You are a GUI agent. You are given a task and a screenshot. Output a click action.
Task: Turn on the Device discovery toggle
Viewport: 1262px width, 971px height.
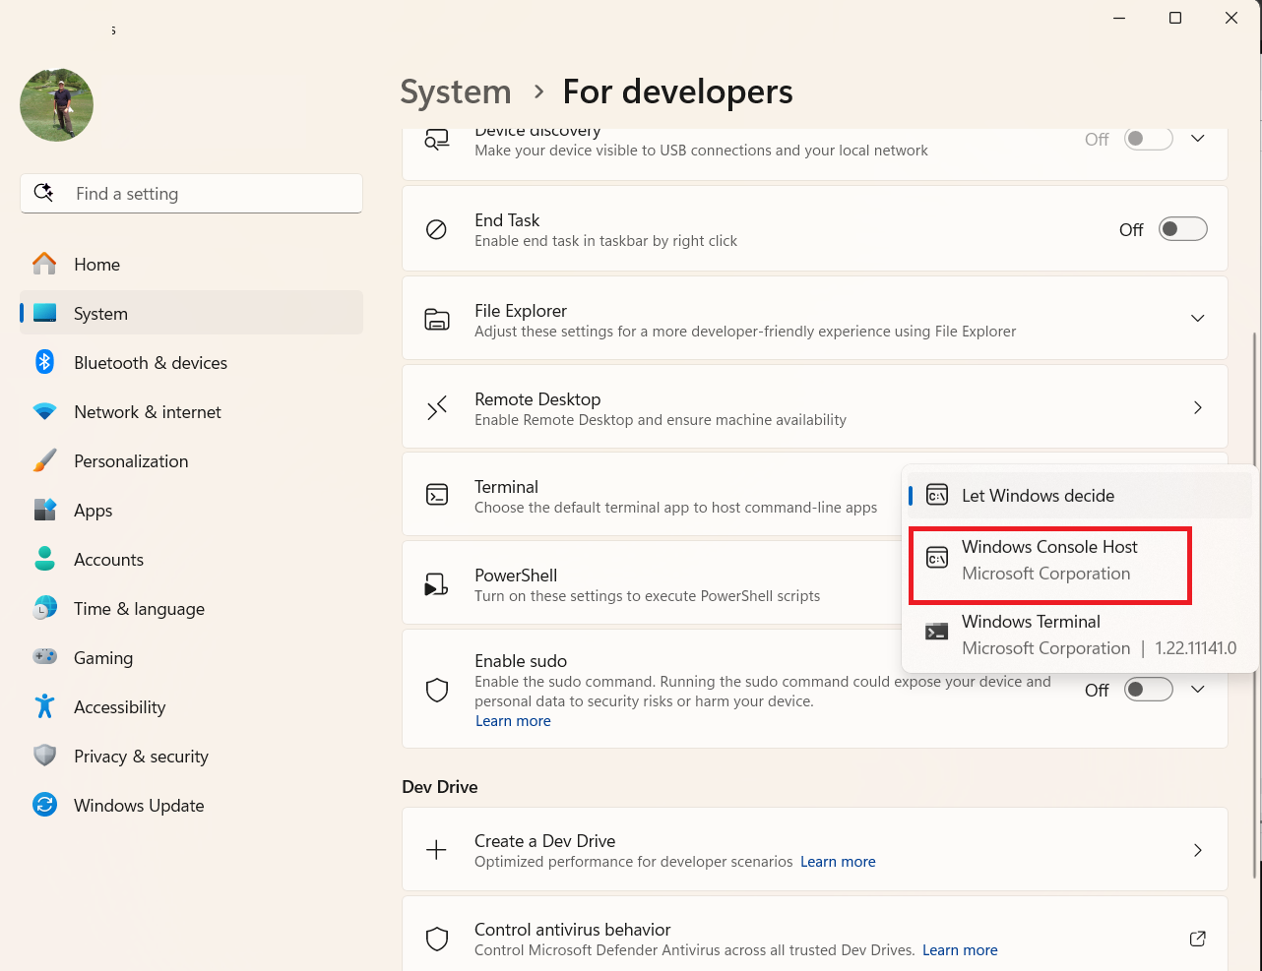pyautogui.click(x=1148, y=139)
